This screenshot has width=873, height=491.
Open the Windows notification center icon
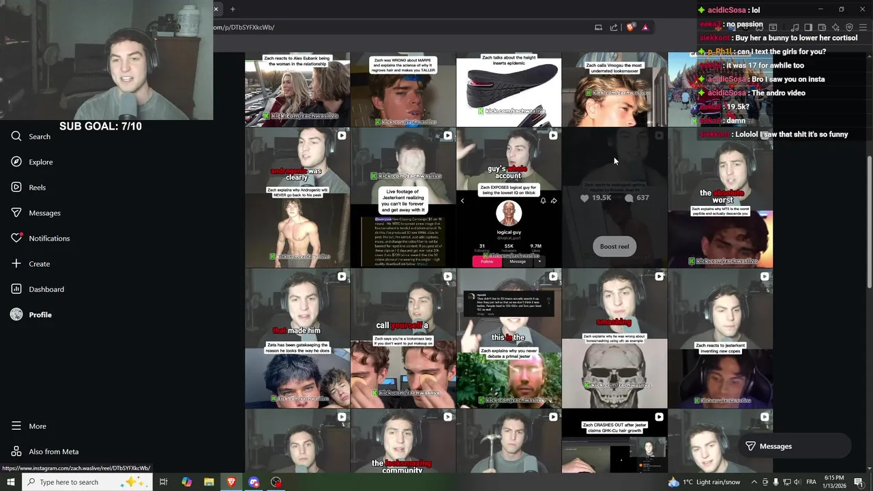pos(859,482)
